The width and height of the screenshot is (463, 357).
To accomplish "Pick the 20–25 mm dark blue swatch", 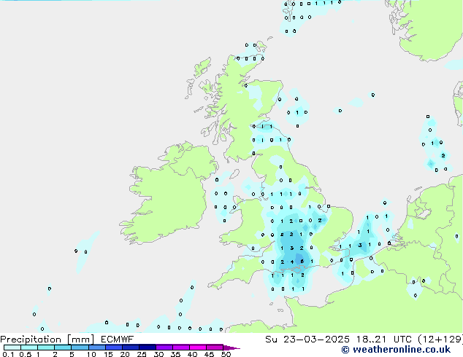I will coord(130,348).
